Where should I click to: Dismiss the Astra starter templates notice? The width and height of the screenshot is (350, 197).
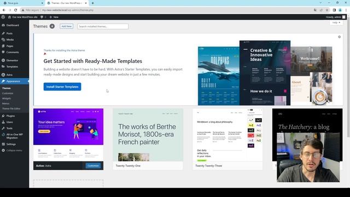(339, 37)
